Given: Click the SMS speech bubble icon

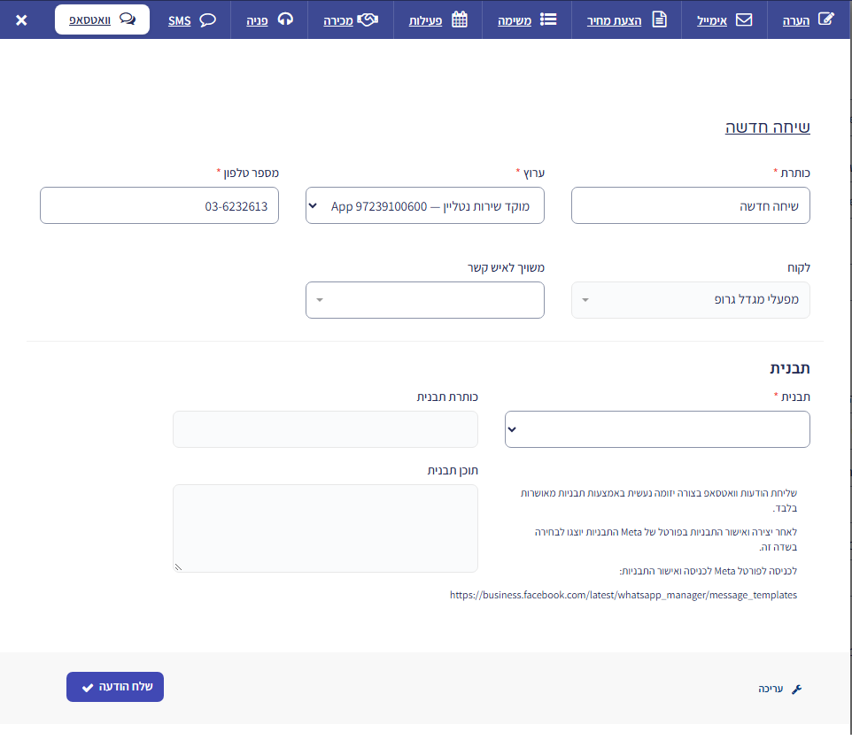Looking at the screenshot, I should click(207, 20).
